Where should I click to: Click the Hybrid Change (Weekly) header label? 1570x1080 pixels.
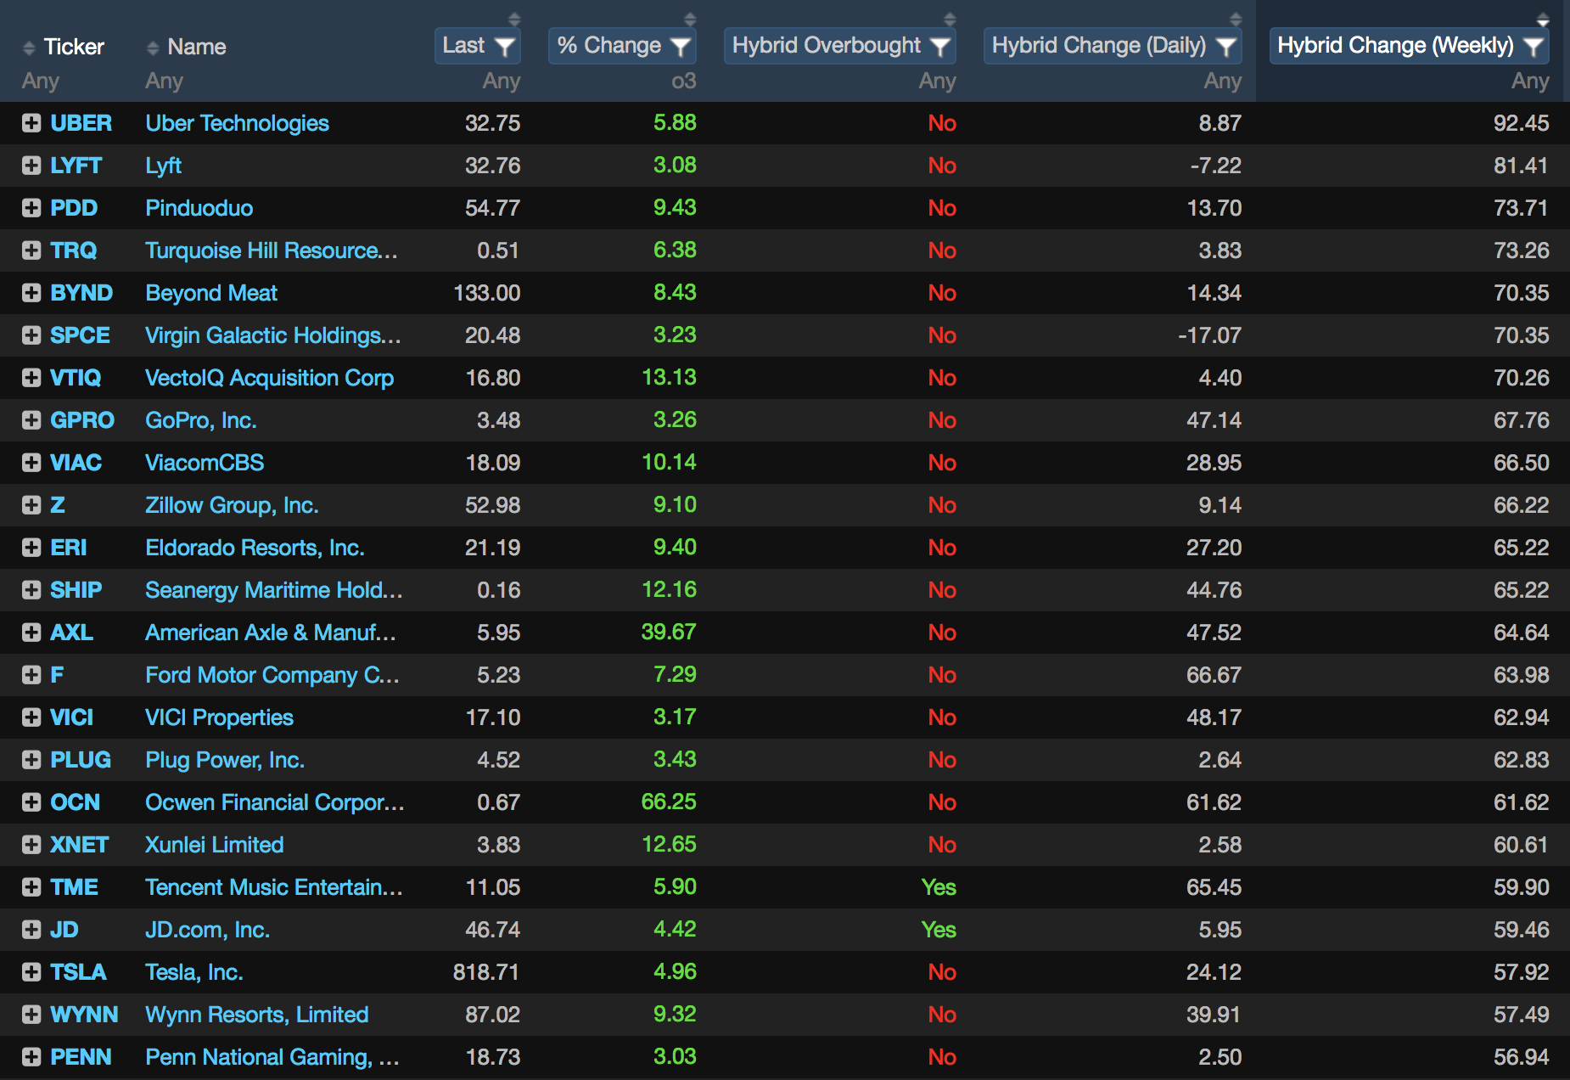(1396, 45)
